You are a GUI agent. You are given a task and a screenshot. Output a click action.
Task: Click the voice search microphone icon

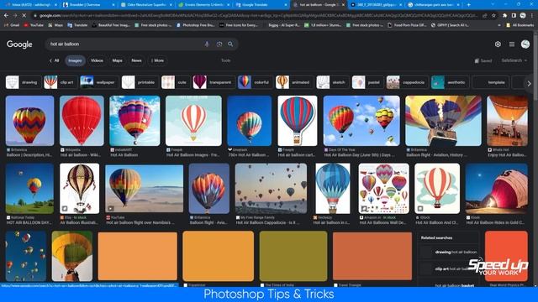tap(207, 44)
